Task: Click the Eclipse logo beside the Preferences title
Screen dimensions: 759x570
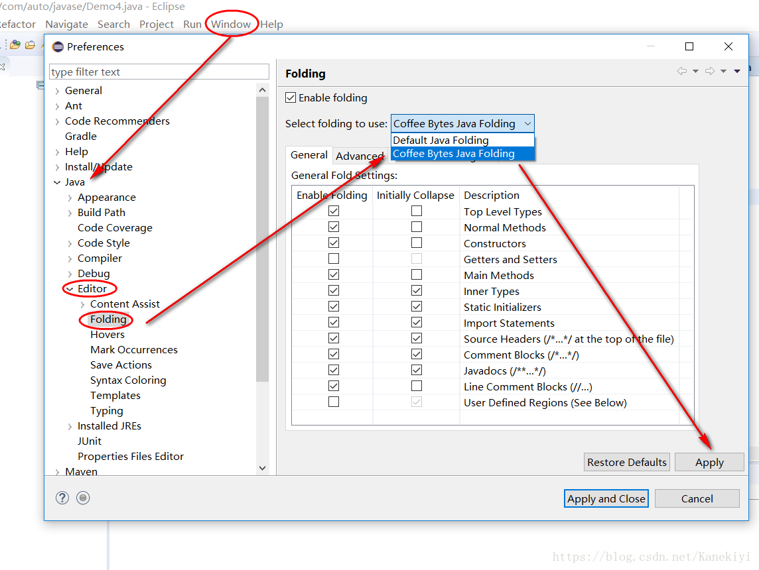Action: click(x=58, y=46)
